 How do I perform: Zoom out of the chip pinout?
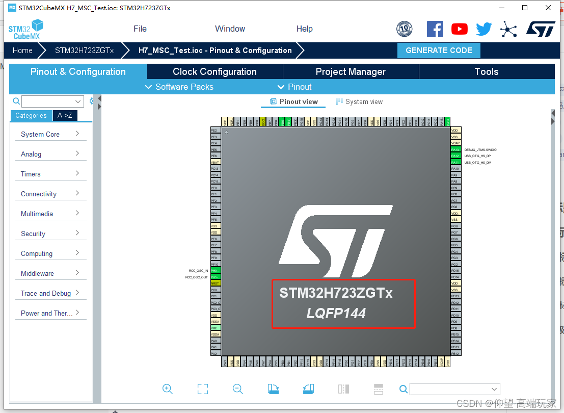coord(238,389)
